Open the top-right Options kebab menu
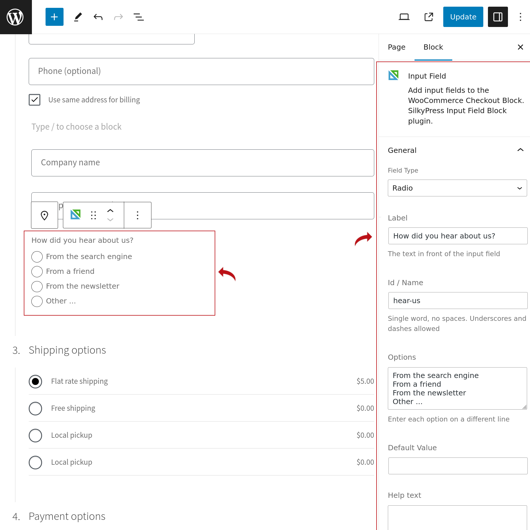 [x=520, y=17]
